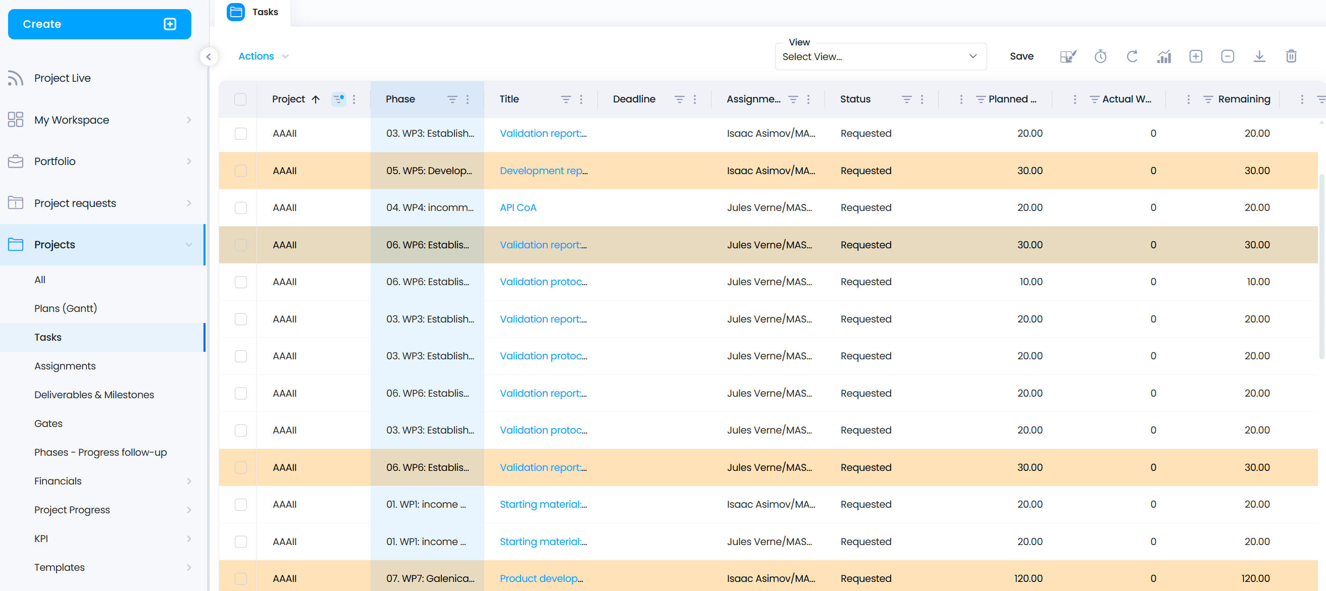Screen dimensions: 1326x591
Task: Click the vertical scrollbar of table
Action: [x=1320, y=267]
